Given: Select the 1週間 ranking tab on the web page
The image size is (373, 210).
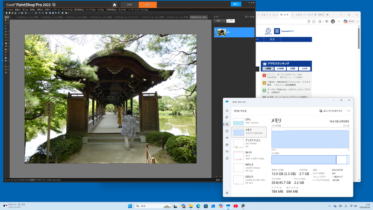Looking at the screenshot, I should 292,69.
